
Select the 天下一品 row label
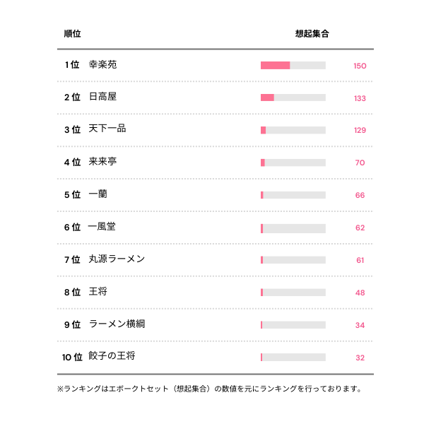click(107, 129)
